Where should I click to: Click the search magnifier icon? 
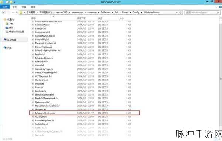pos(218,13)
